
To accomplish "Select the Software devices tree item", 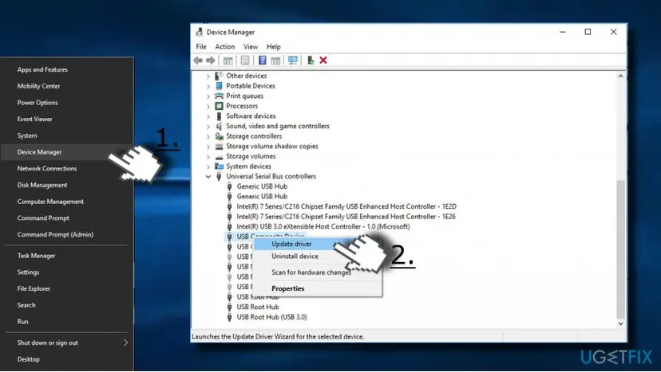I will [251, 116].
